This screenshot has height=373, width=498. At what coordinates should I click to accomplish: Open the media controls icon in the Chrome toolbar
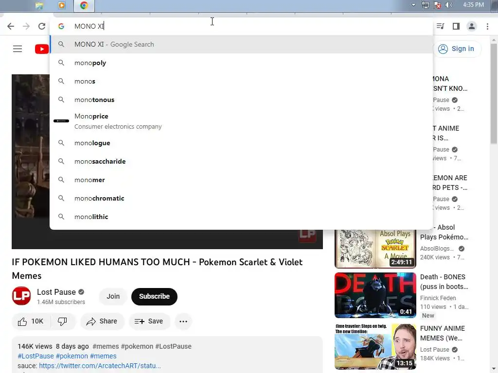(x=440, y=26)
